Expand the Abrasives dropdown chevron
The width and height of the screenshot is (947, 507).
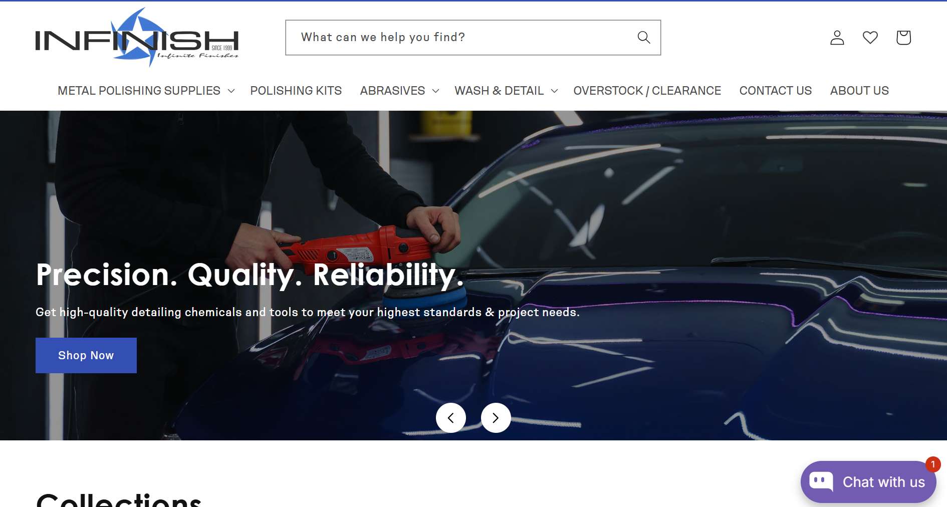(435, 91)
